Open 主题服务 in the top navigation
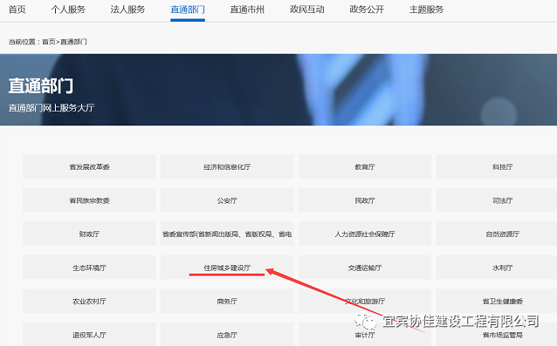This screenshot has height=346, width=557. (426, 10)
